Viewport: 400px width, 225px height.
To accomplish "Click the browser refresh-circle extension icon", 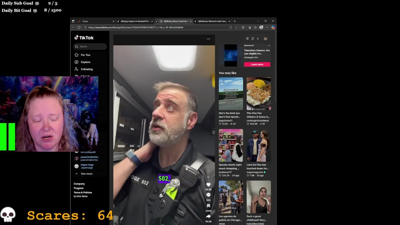I will [x=243, y=27].
